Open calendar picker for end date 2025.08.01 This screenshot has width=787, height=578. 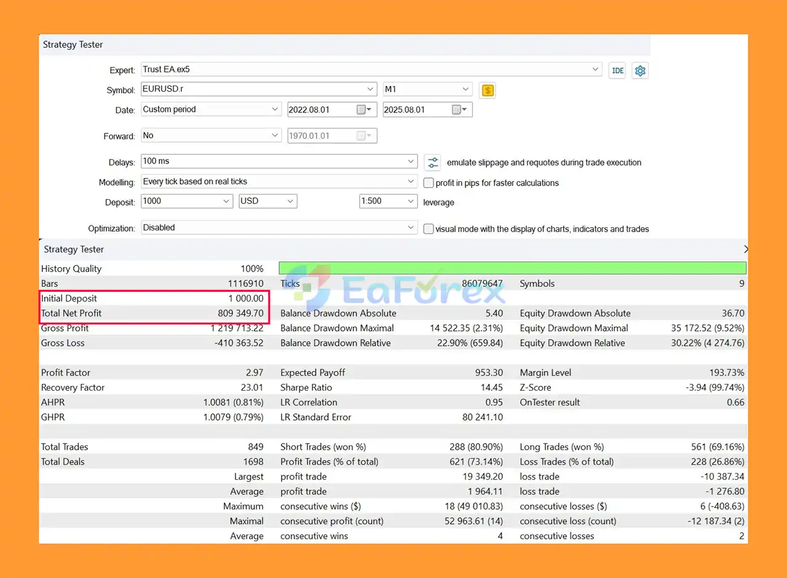459,110
